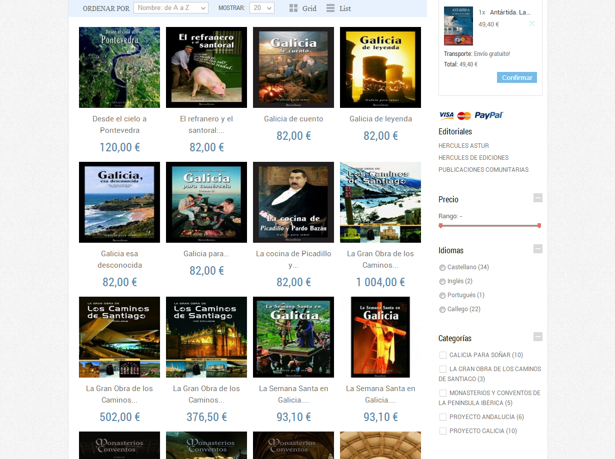Click the MasterCard payment icon
615x459 pixels.
tap(464, 116)
